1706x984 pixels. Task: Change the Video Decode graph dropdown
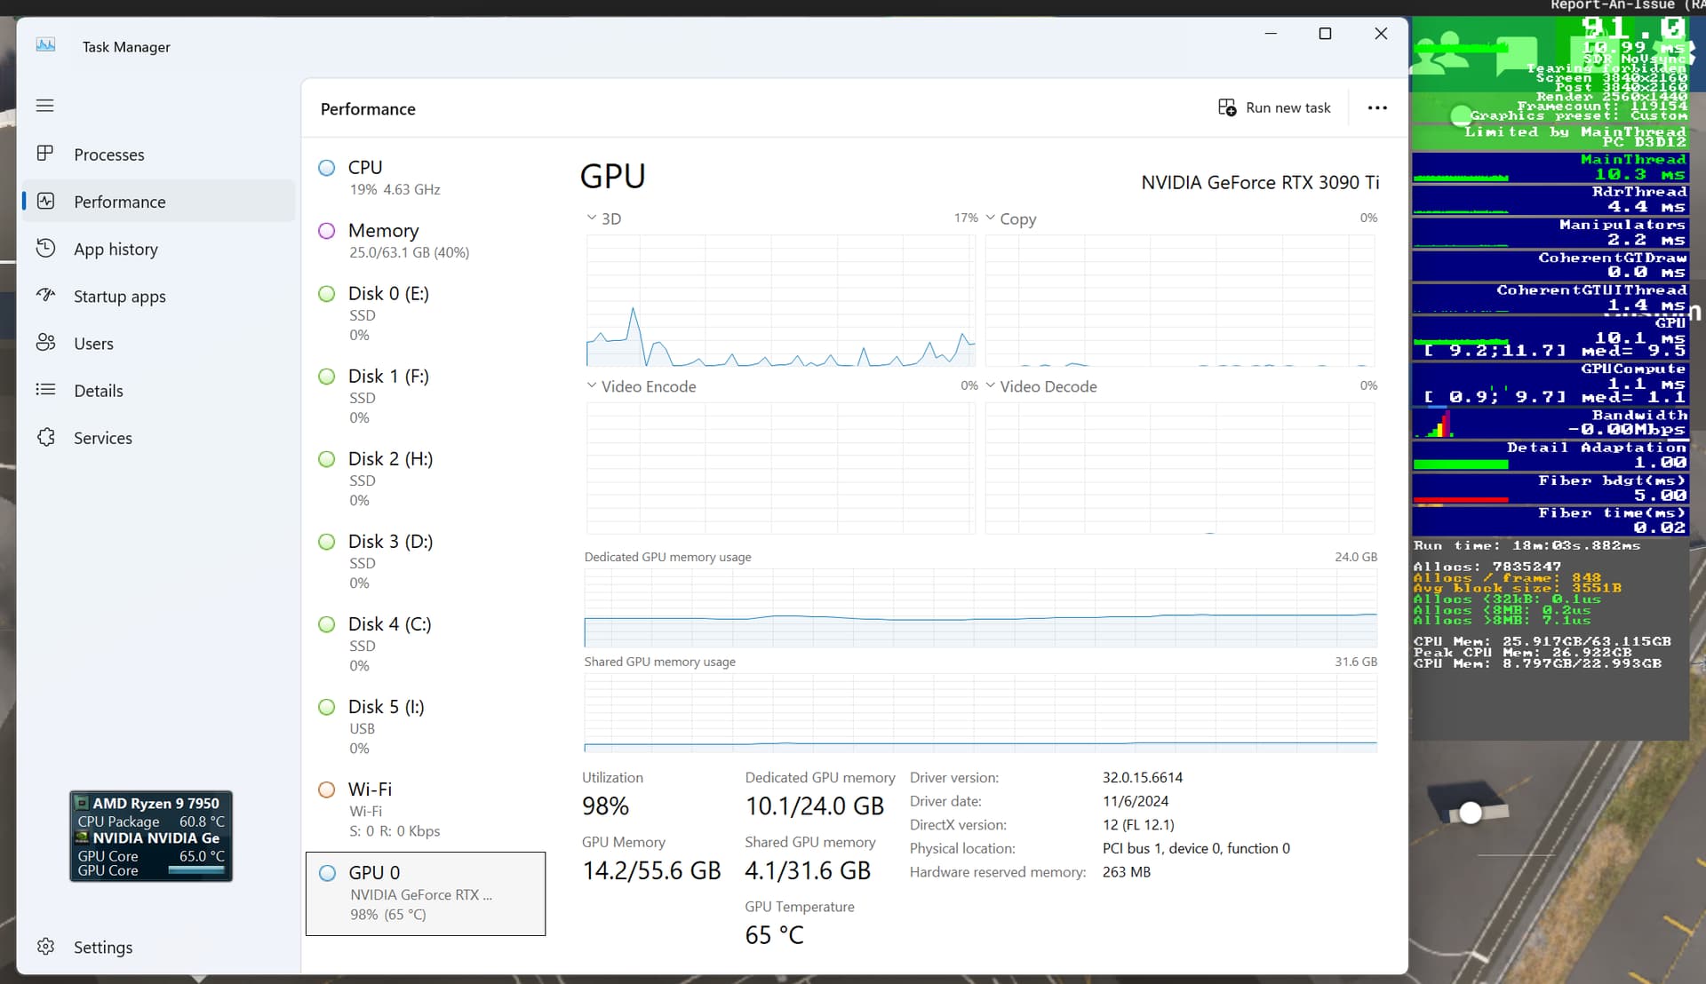(991, 385)
